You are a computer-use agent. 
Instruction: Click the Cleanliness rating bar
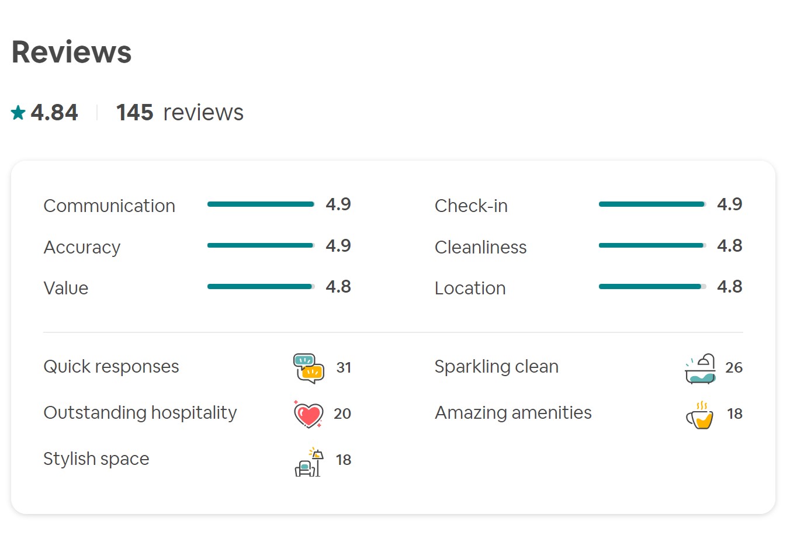(x=653, y=245)
